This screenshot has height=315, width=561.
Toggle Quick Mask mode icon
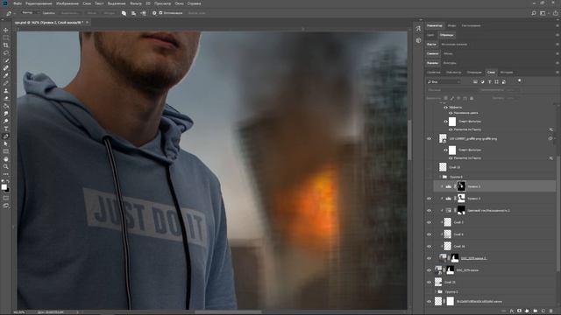pos(6,198)
